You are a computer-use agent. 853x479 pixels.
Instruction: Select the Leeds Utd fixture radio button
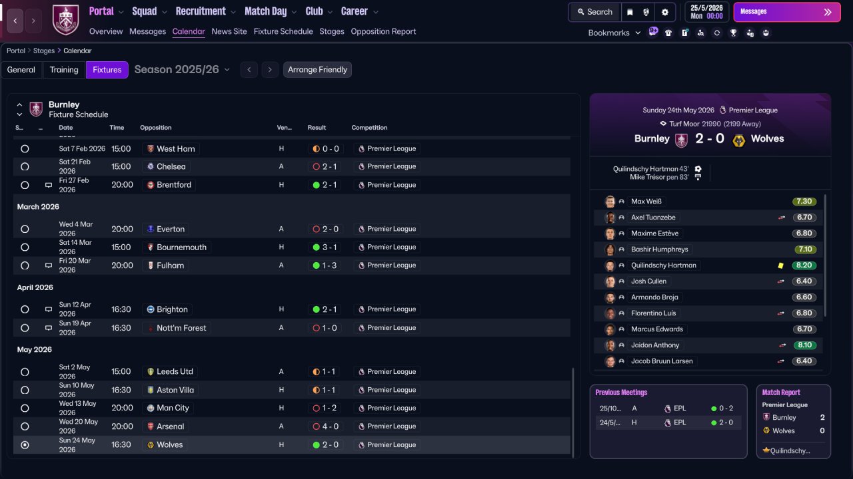pos(25,372)
